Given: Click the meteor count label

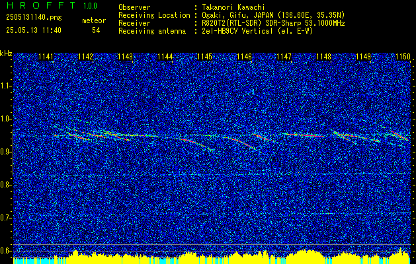Looking at the screenshot, I should point(94,20).
